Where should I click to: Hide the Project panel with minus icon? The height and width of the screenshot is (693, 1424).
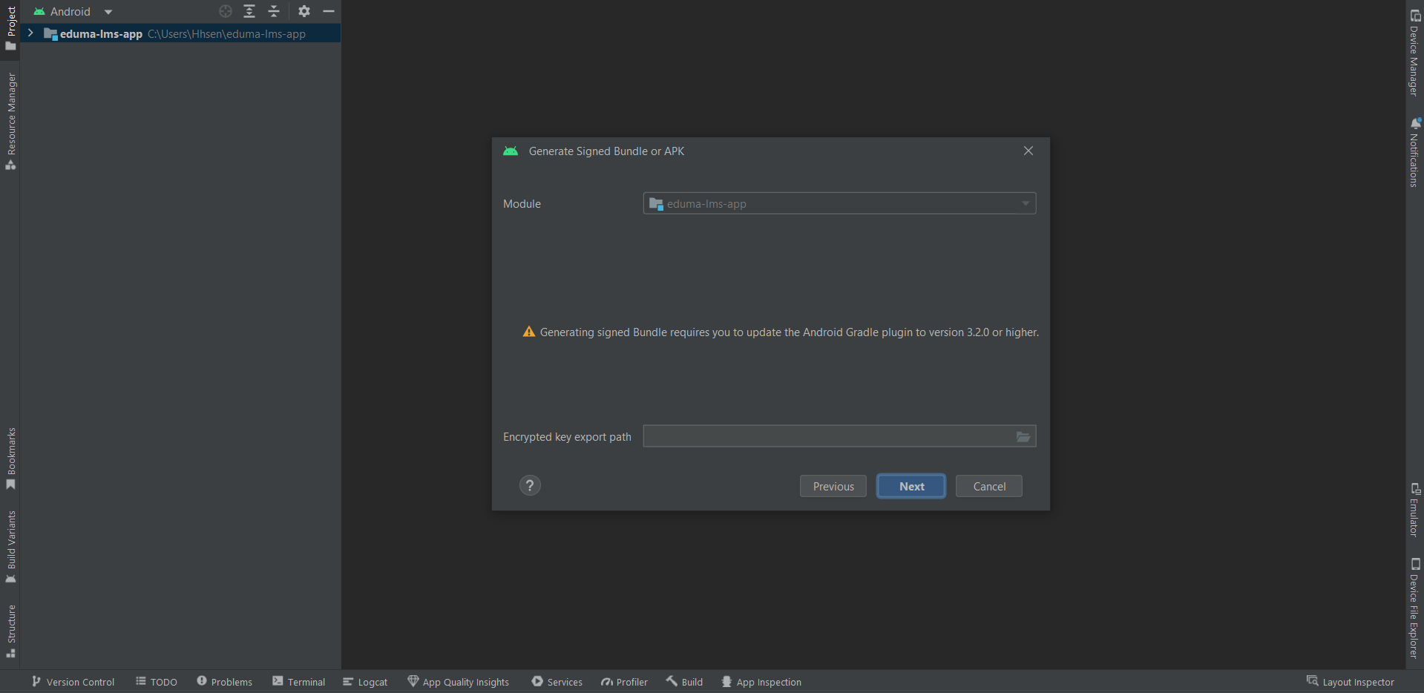click(329, 11)
